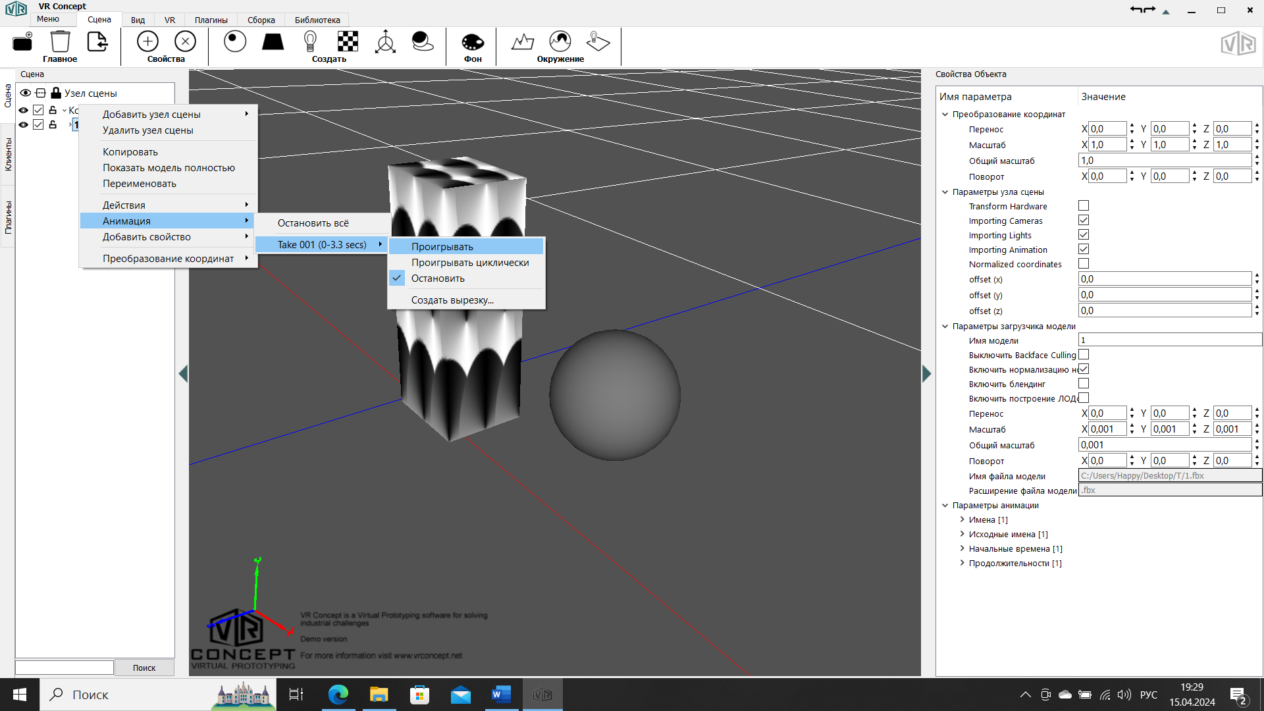This screenshot has width=1264, height=711.
Task: Click the circled X properties icon
Action: click(x=185, y=41)
